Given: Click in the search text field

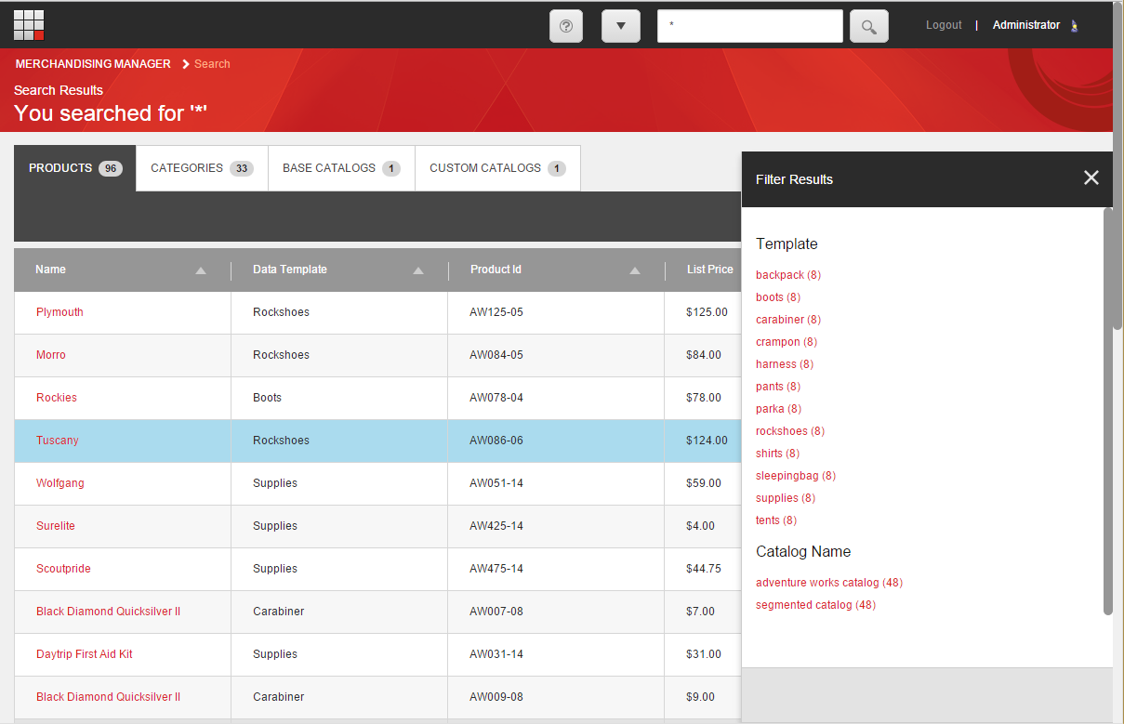Looking at the screenshot, I should pyautogui.click(x=749, y=26).
